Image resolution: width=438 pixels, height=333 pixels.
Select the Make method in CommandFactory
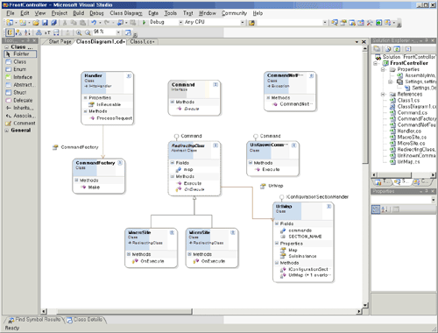(x=94, y=188)
